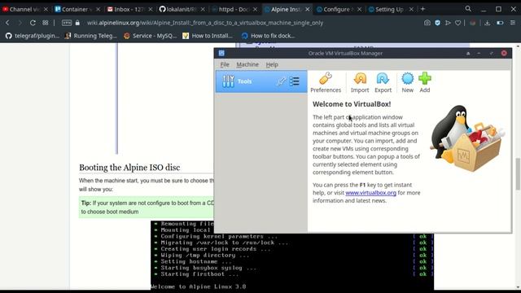Image resolution: width=521 pixels, height=293 pixels.
Task: Open the How to fix dock bookmark
Action: click(x=268, y=36)
